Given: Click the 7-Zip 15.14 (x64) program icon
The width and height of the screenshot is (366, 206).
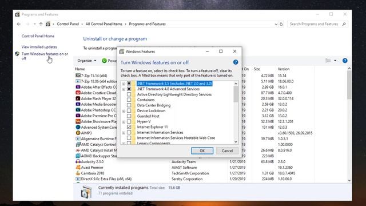Looking at the screenshot, I should click(78, 76).
